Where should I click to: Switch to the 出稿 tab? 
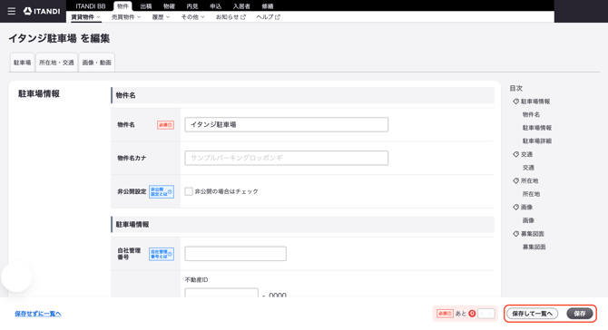[x=146, y=6]
